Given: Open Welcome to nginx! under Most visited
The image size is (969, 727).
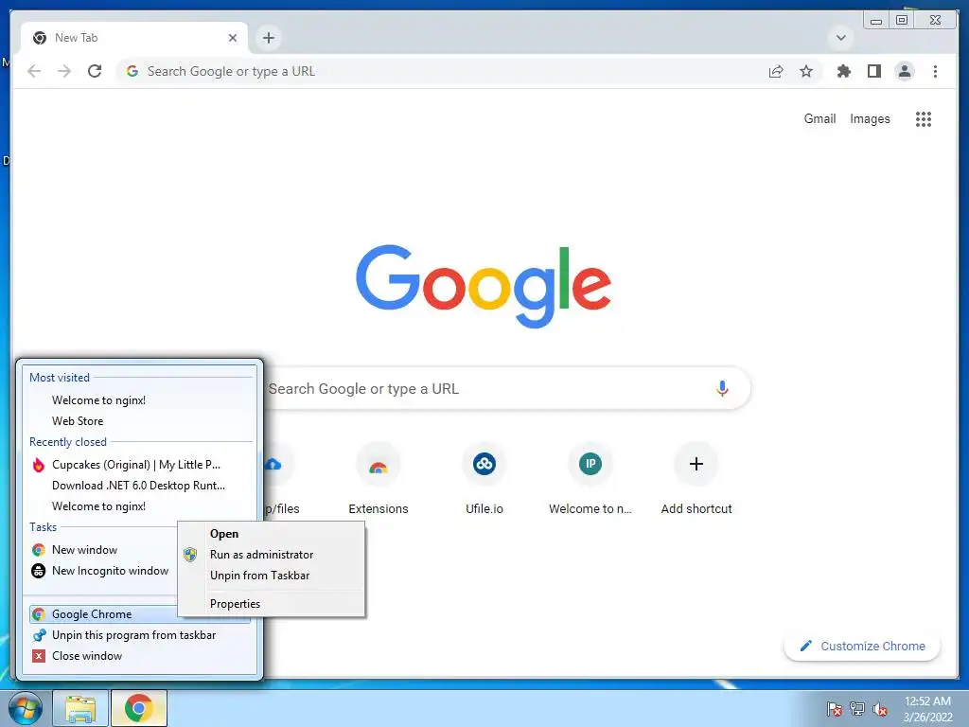Looking at the screenshot, I should [x=140, y=400].
